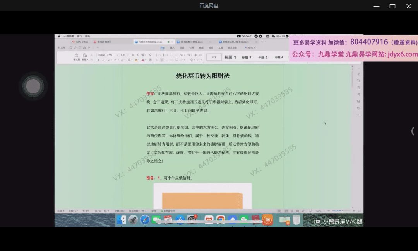Image resolution: width=418 pixels, height=251 pixels.
Task: Open WeChat from the dock
Action: coord(243,220)
